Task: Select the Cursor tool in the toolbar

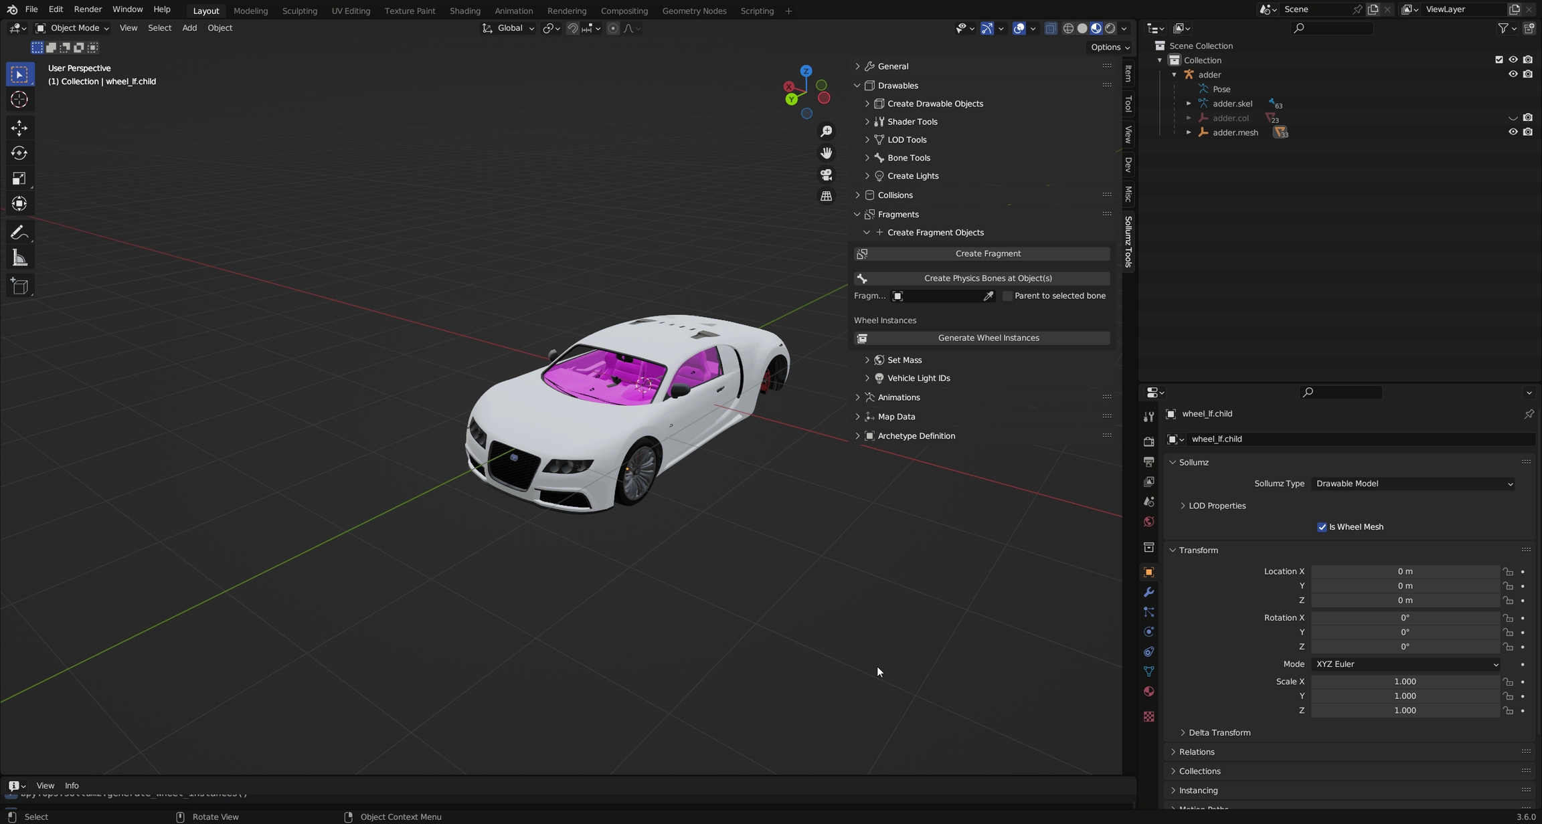Action: pyautogui.click(x=19, y=100)
